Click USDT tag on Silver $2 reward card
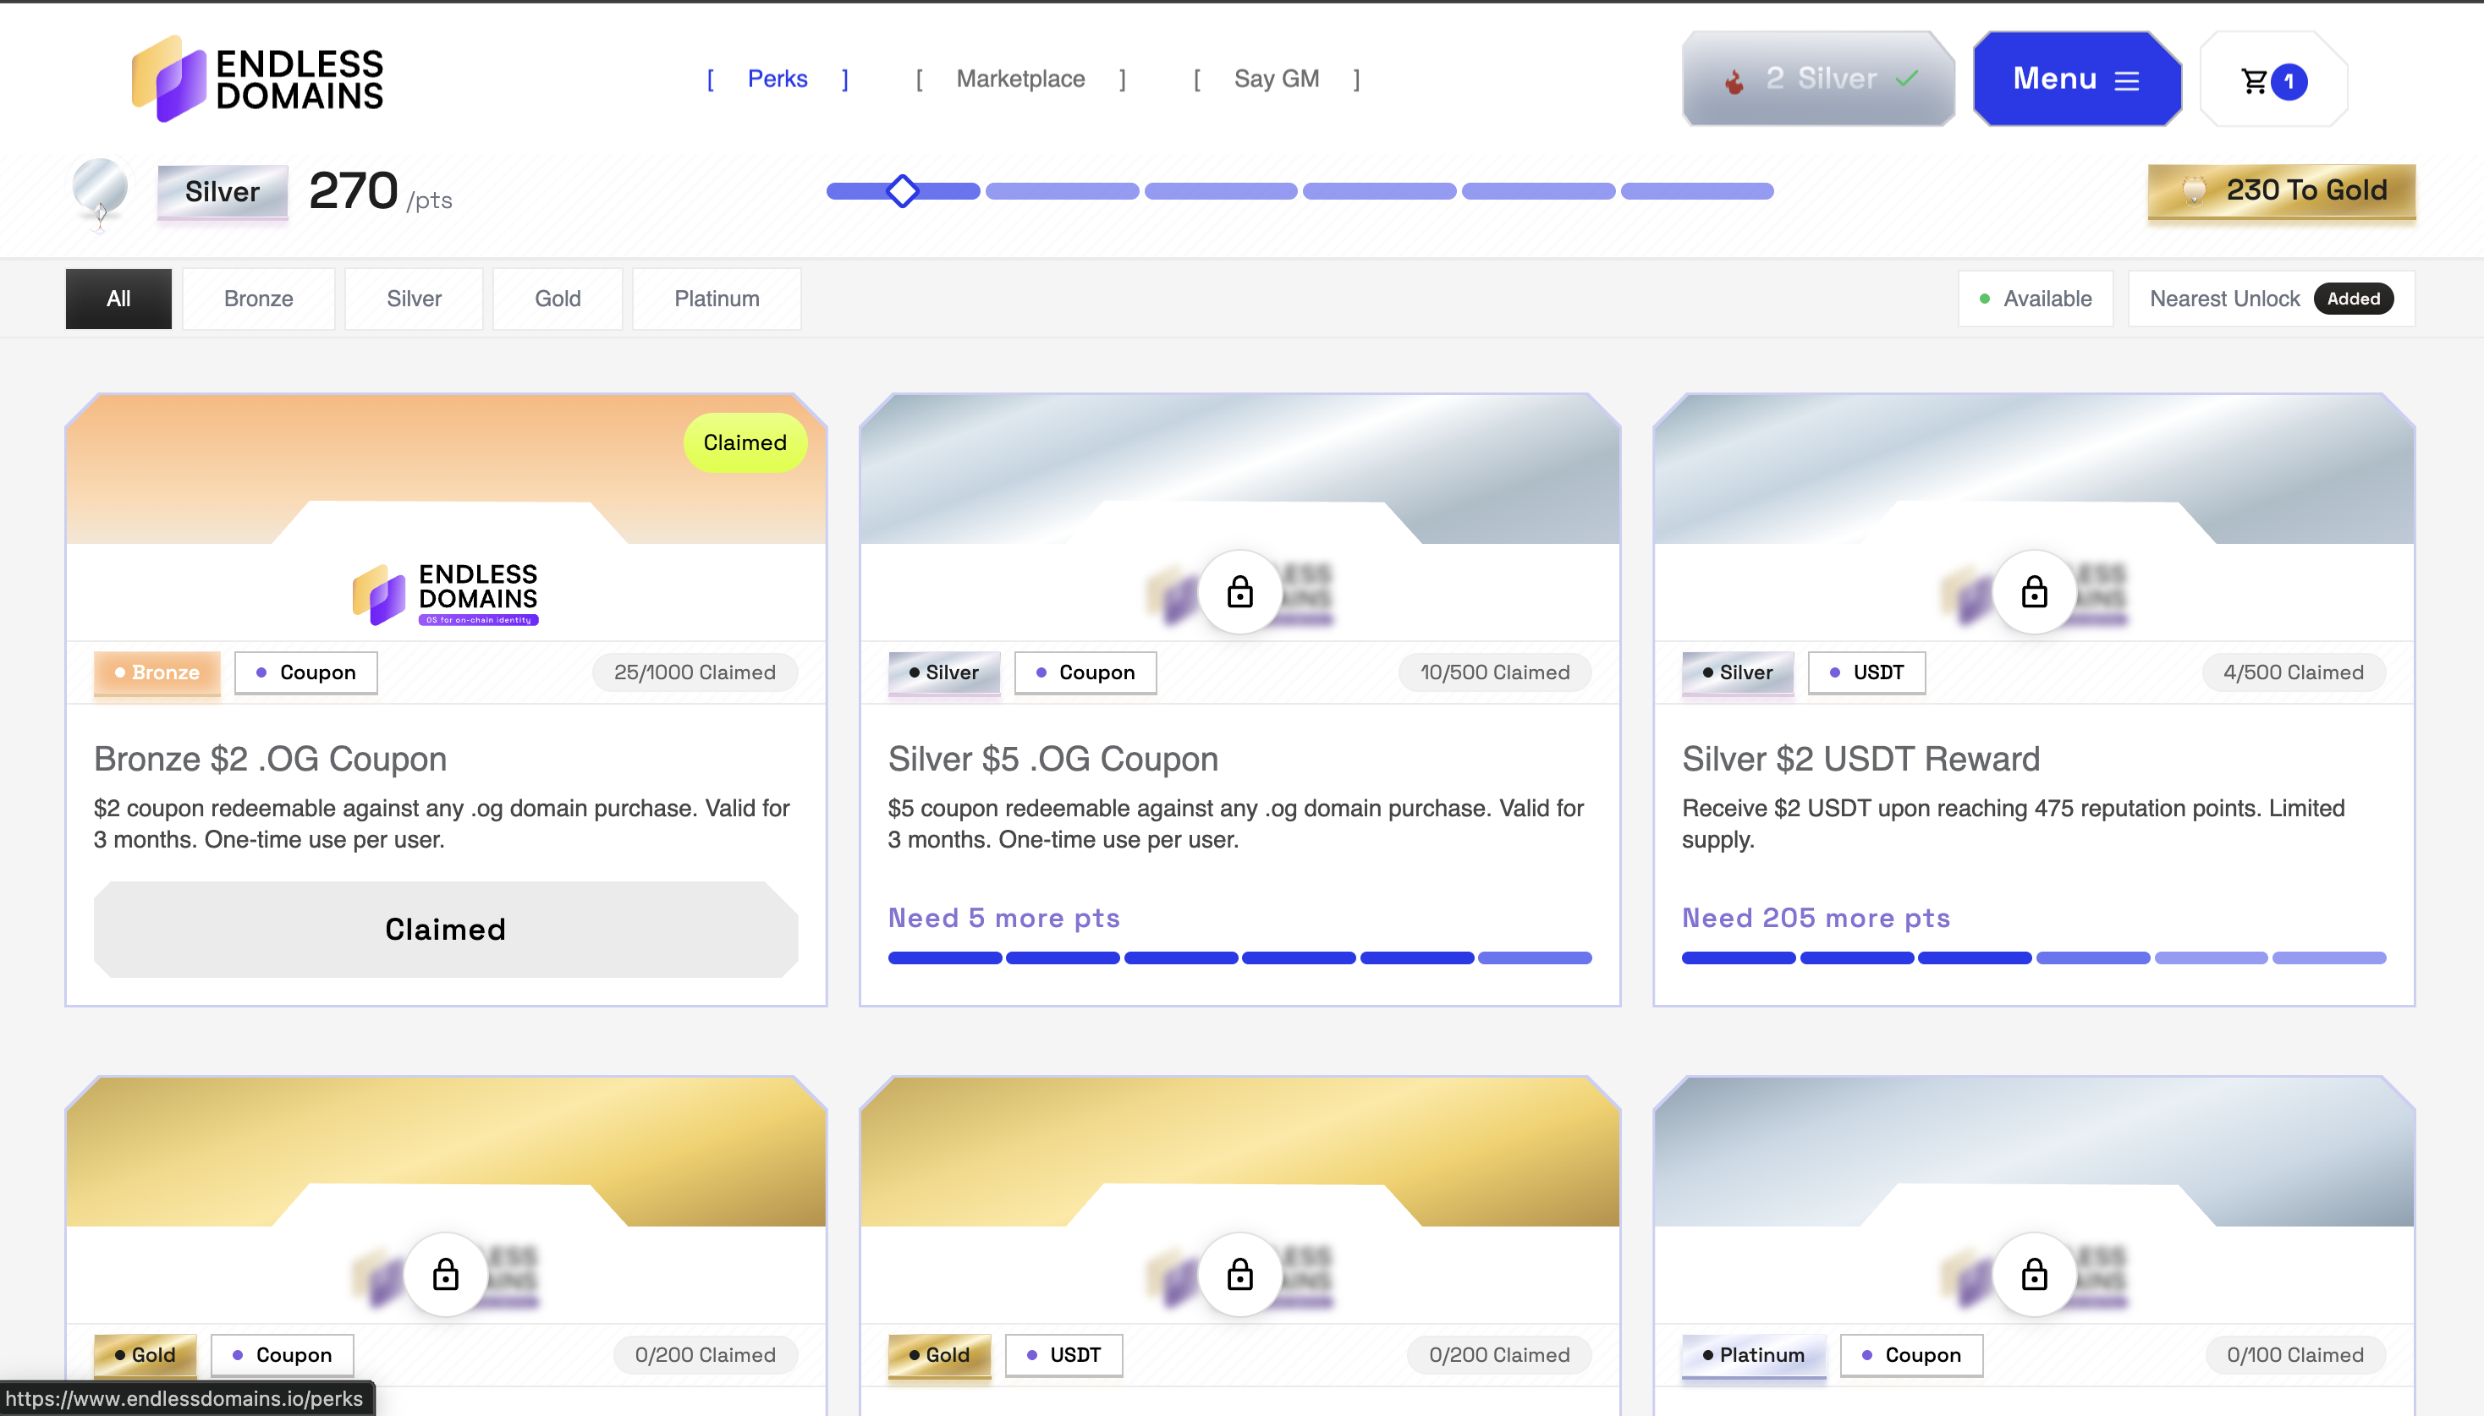This screenshot has height=1416, width=2484. [x=1866, y=673]
